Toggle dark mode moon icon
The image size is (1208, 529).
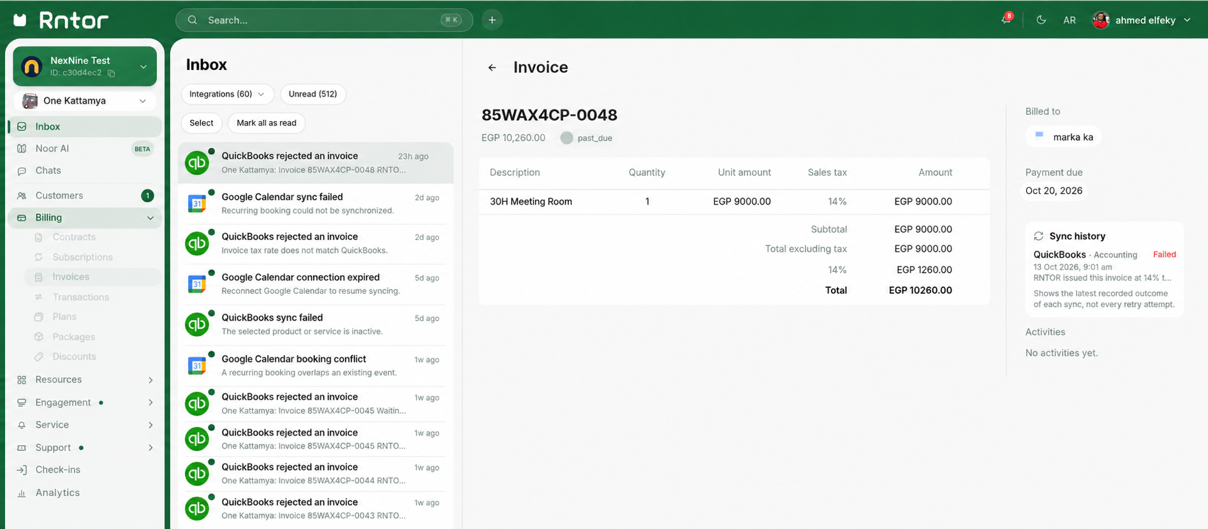[1041, 20]
